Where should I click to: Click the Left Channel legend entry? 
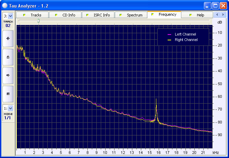pyautogui.click(x=185, y=34)
